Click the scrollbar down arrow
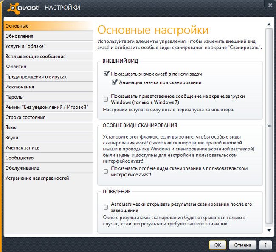This screenshot has height=252, width=276. [x=269, y=230]
